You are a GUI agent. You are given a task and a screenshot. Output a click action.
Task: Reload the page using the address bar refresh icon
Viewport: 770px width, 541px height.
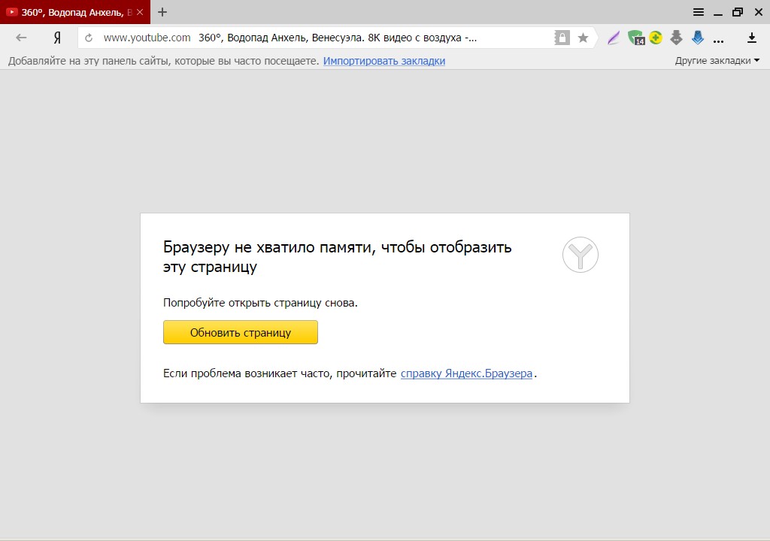89,38
